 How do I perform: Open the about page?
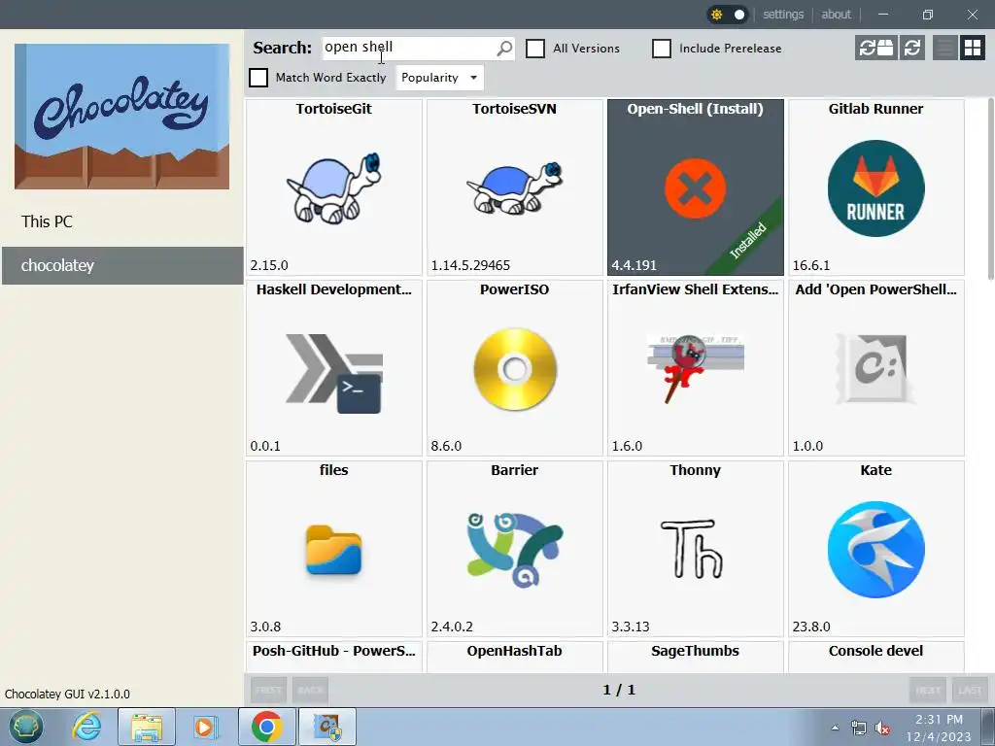point(836,14)
